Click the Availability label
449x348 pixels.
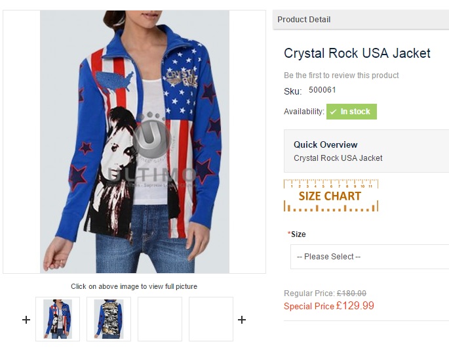(304, 112)
